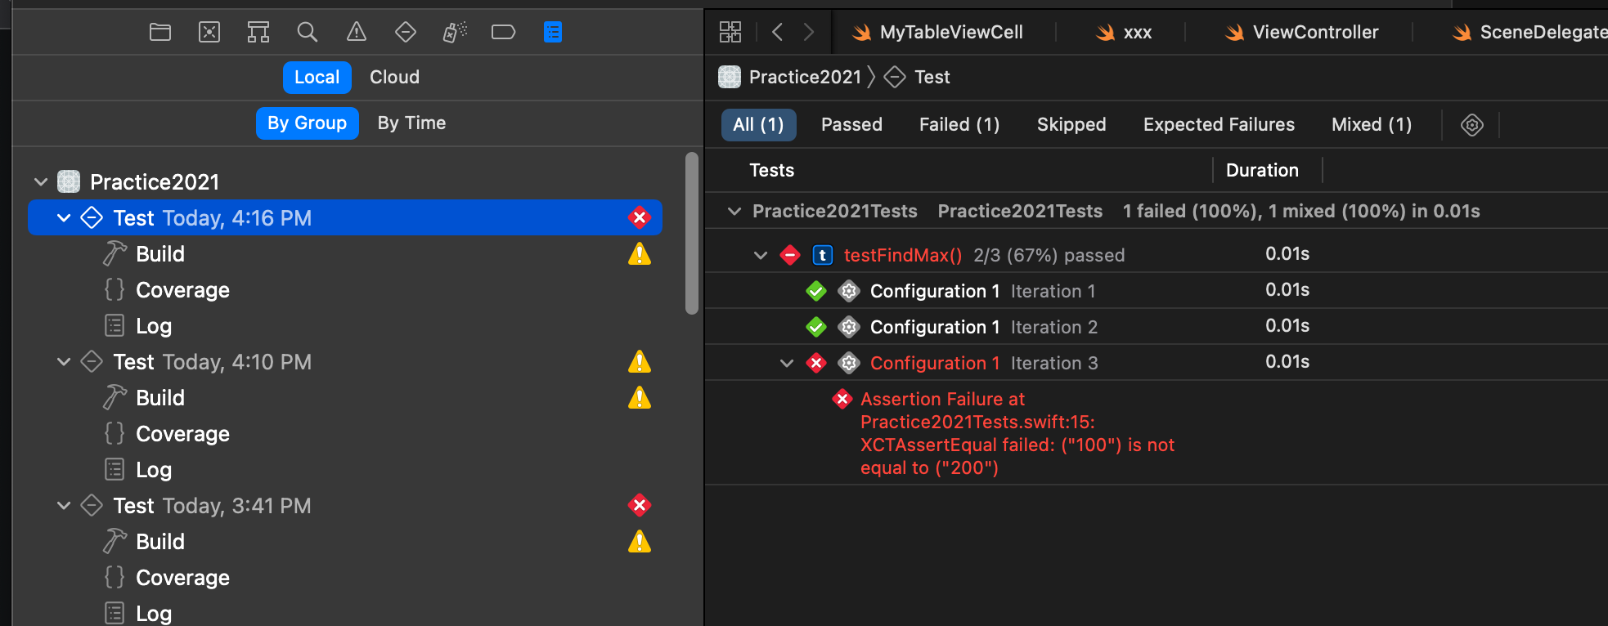The width and height of the screenshot is (1608, 626).
Task: Sort reports By Time
Action: pyautogui.click(x=411, y=123)
